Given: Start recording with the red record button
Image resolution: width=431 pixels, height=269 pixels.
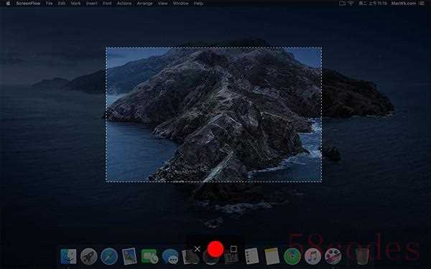Looking at the screenshot, I should coord(215,249).
